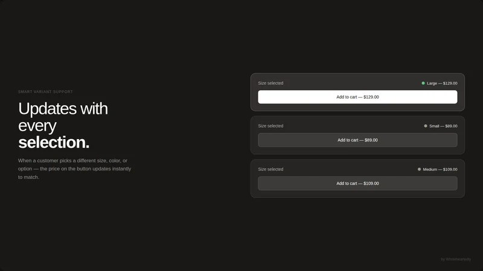Viewport: 483px width, 271px height.
Task: Select the 'Large — $129.00' label
Action: (x=442, y=83)
